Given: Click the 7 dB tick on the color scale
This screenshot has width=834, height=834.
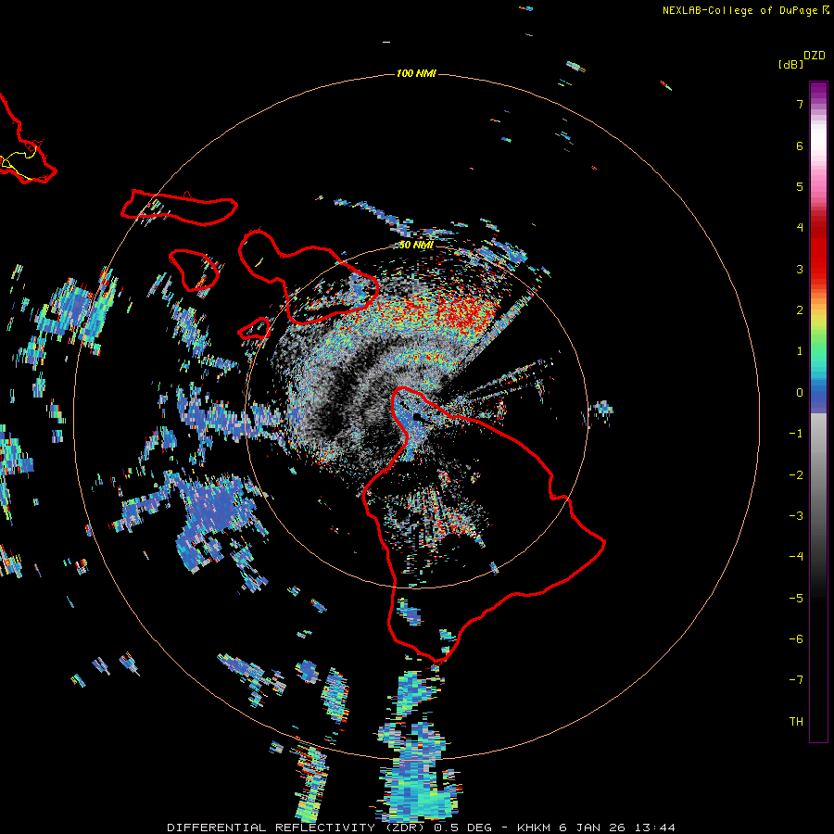Looking at the screenshot, I should 800,104.
